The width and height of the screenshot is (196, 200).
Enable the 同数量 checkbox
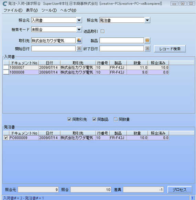click(x=116, y=119)
